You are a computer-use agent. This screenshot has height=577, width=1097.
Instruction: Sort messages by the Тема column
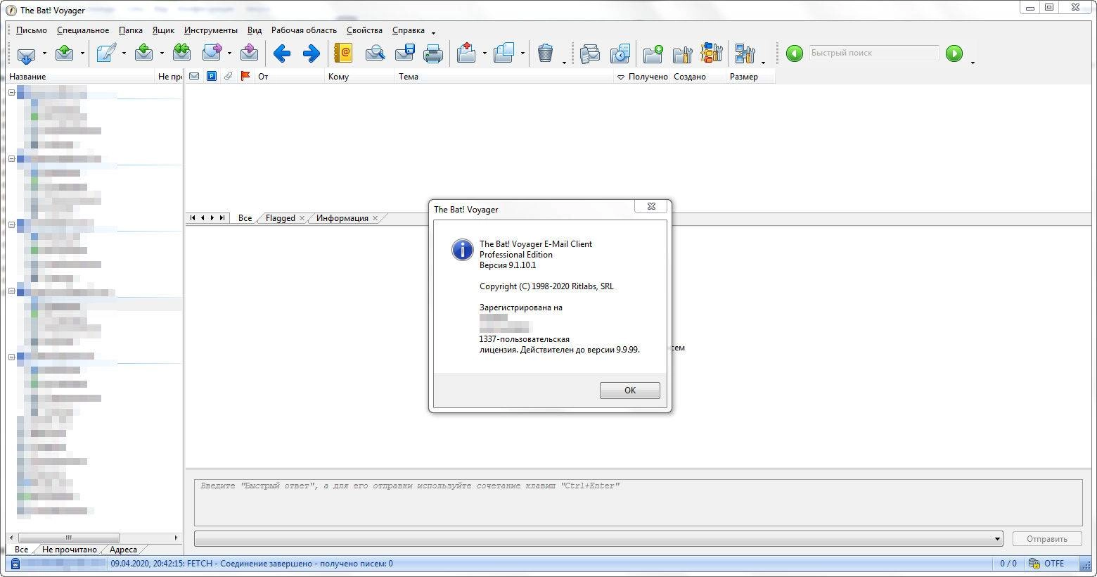(503, 77)
